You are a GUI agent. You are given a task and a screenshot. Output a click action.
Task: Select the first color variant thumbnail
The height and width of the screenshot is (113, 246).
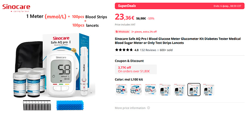[x=121, y=89]
